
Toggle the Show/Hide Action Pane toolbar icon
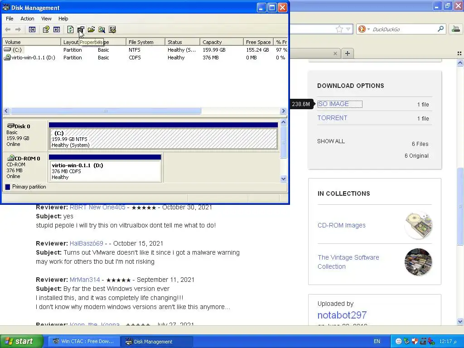click(57, 29)
